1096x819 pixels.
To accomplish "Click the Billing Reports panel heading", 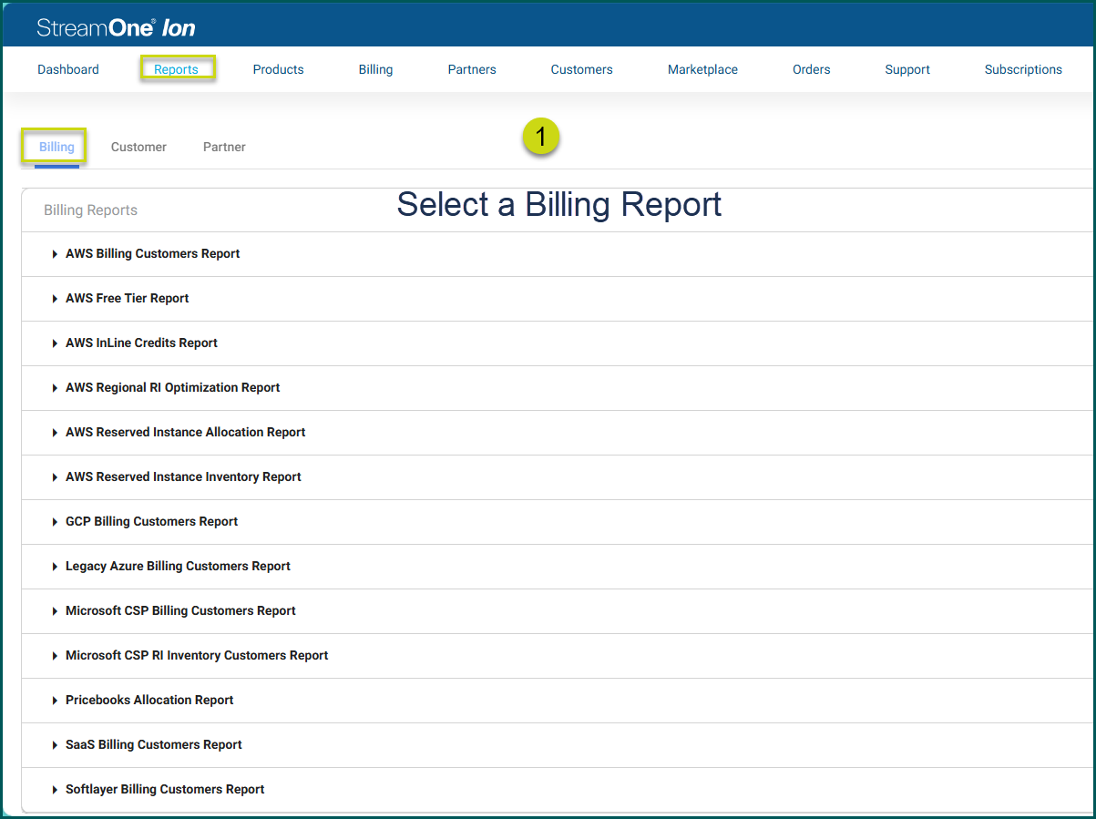I will 90,210.
